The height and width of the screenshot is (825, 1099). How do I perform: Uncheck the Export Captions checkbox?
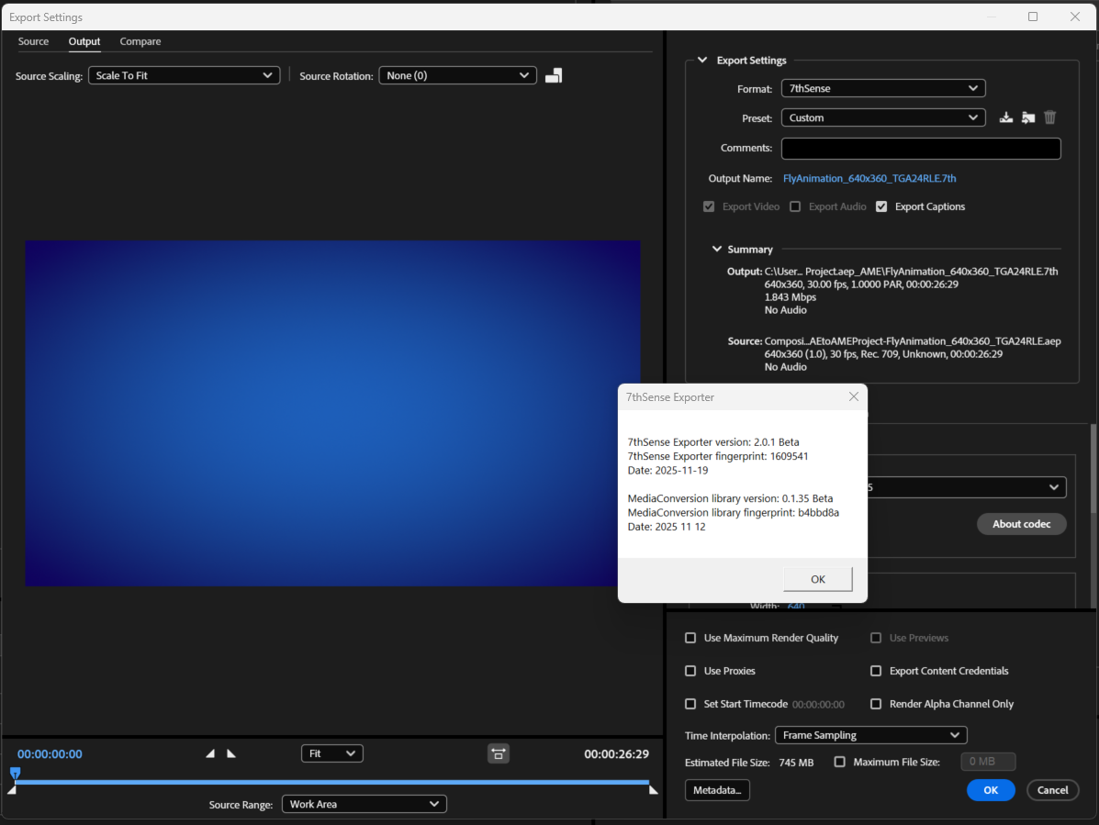coord(881,206)
